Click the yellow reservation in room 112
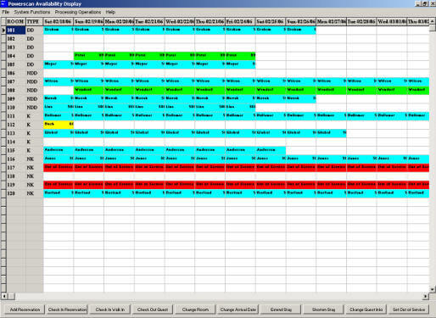This screenshot has width=436, height=318. tap(59, 125)
